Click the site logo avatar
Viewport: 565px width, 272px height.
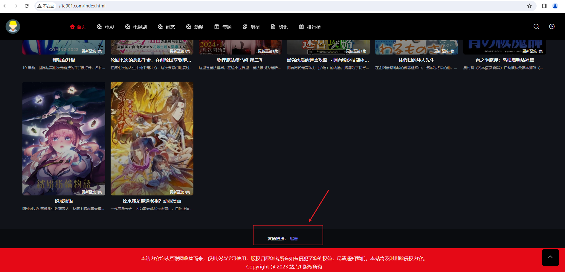coord(13,27)
